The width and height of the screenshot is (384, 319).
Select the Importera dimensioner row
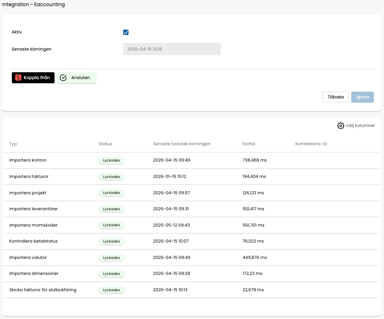(191, 274)
